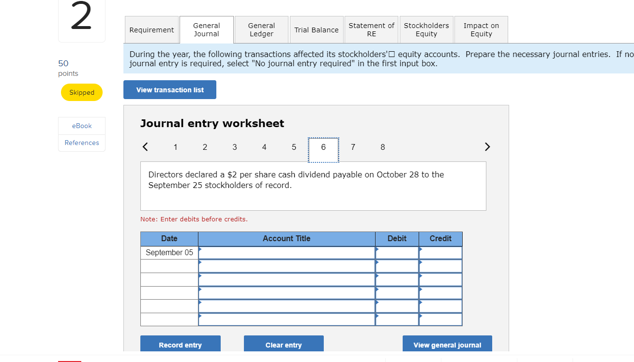
Task: Click the View transaction list button
Action: click(169, 89)
